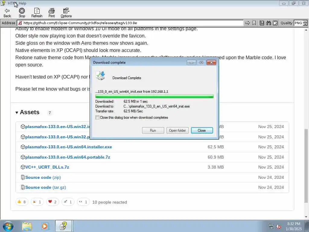Click the vertical page scrollbar thumb
The width and height of the screenshot is (309, 232).
306,166
